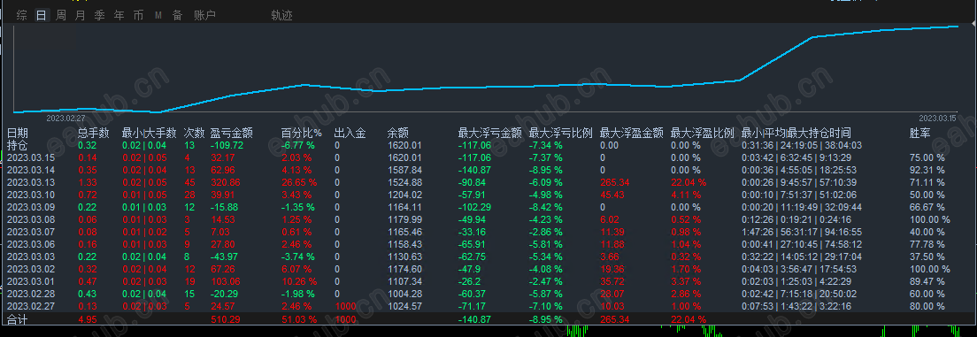Screen dimensions: 977x337
Task: Click the 余额 column header
Action: coord(397,133)
